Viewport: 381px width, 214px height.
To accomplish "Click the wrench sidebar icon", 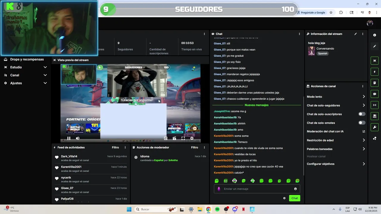I will 374,127.
